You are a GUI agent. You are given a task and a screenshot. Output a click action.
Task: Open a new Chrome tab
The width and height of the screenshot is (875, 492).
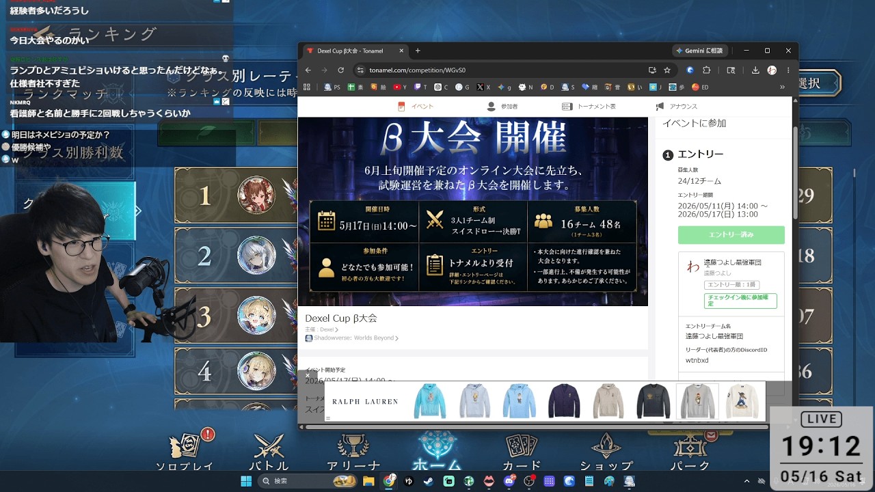(418, 51)
